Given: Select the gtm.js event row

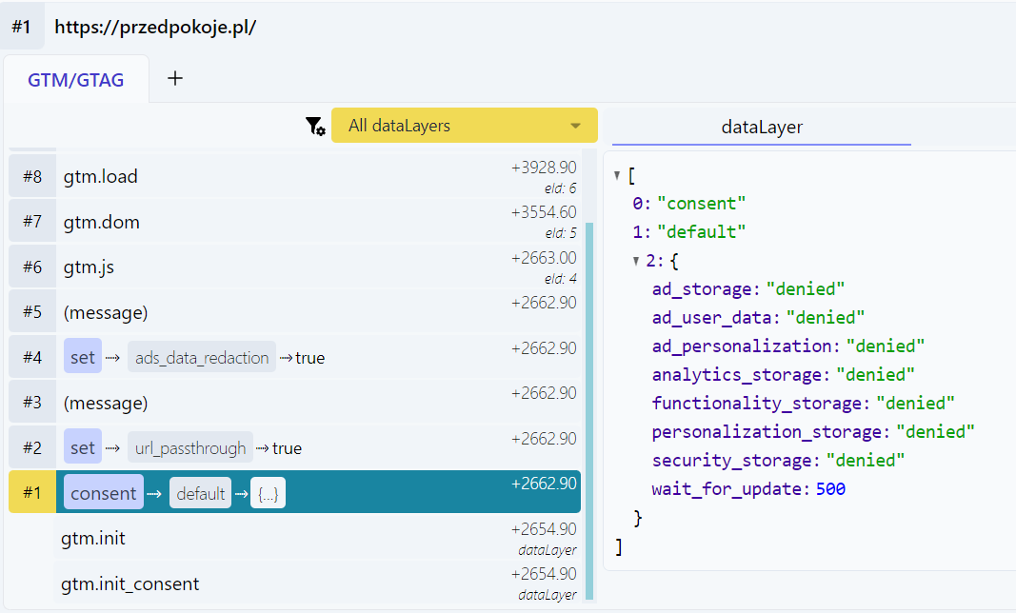Looking at the screenshot, I should (x=286, y=267).
